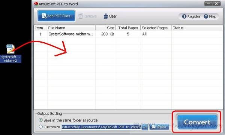The width and height of the screenshot is (225, 135).
Task: Sort by the Size column header
Action: click(x=106, y=28)
